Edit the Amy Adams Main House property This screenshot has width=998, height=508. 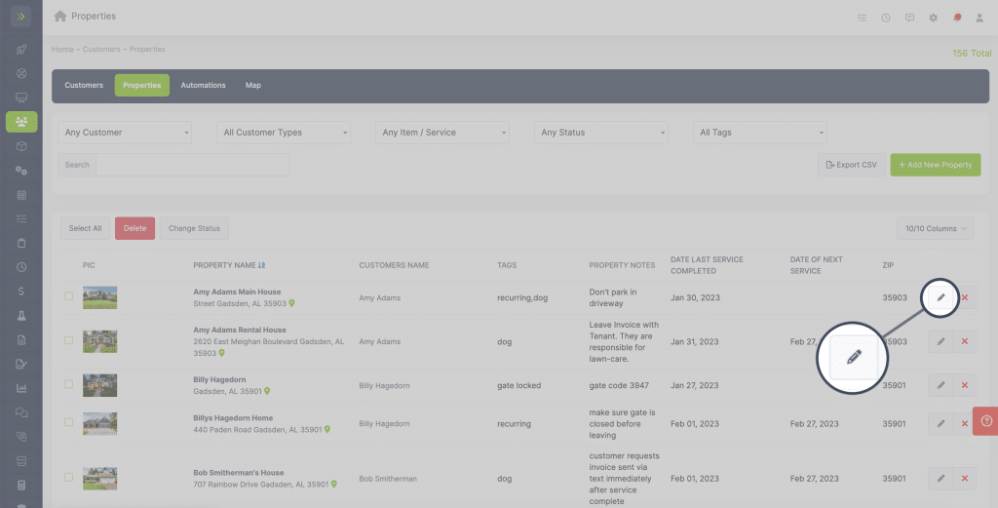(x=940, y=297)
